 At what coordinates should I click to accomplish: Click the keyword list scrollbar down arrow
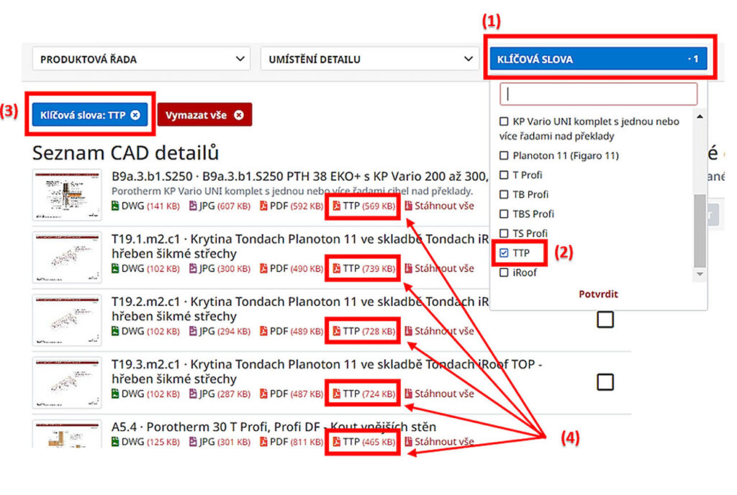(x=700, y=274)
